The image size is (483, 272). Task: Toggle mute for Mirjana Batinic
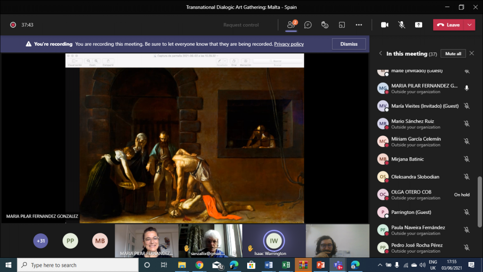466,159
